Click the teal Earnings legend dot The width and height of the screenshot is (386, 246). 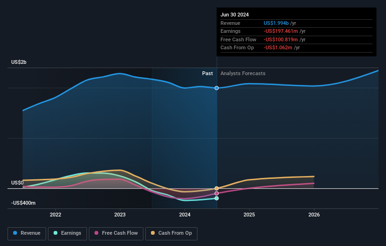click(55, 233)
